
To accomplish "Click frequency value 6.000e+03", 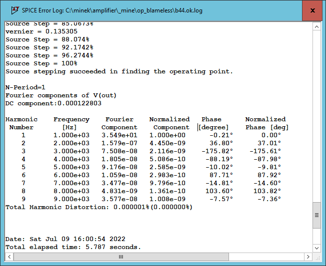I will [71, 175].
